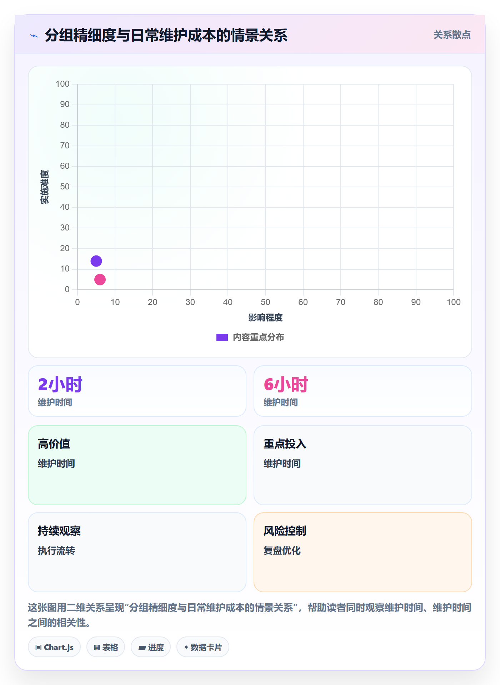This screenshot has height=685, width=500.
Task: Click the 复盘优化 text in 风险控制 card
Action: 282,550
